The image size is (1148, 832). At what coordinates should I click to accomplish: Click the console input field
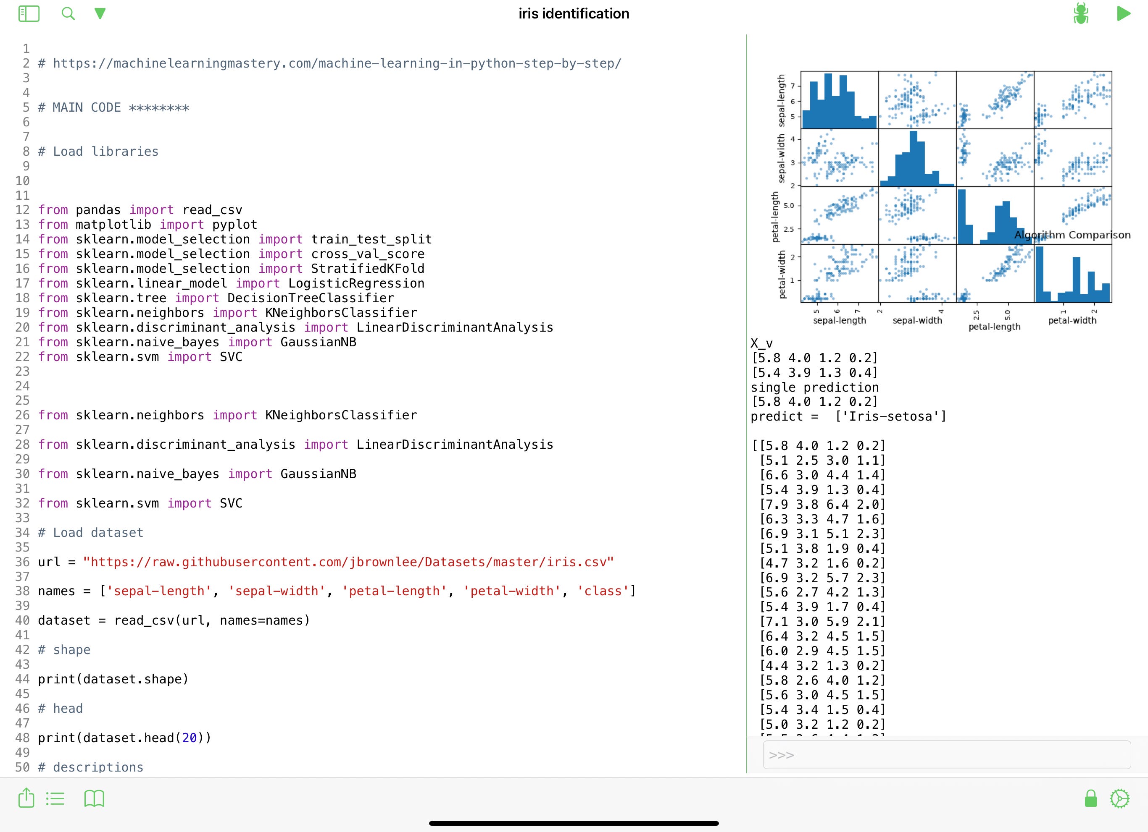point(946,755)
